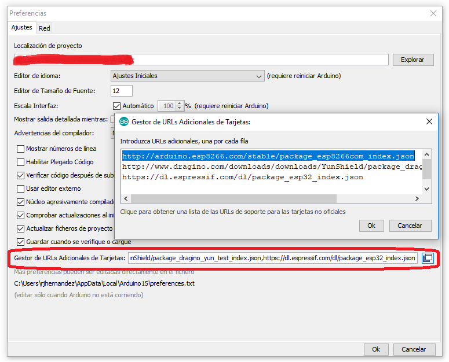
Task: Toggle Automático interface scale checkbox
Action: [x=116, y=106]
